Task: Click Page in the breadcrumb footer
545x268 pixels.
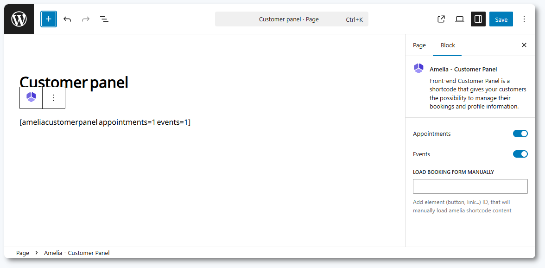Action: pos(23,253)
